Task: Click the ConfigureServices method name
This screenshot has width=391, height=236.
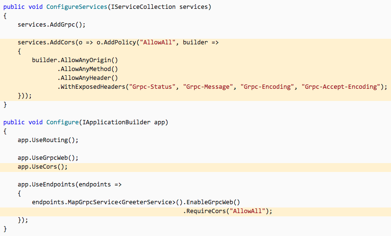Action: [x=76, y=7]
